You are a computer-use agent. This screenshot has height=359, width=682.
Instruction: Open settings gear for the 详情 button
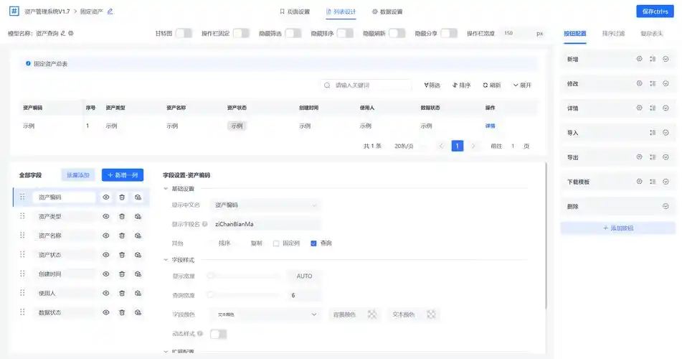(x=640, y=108)
